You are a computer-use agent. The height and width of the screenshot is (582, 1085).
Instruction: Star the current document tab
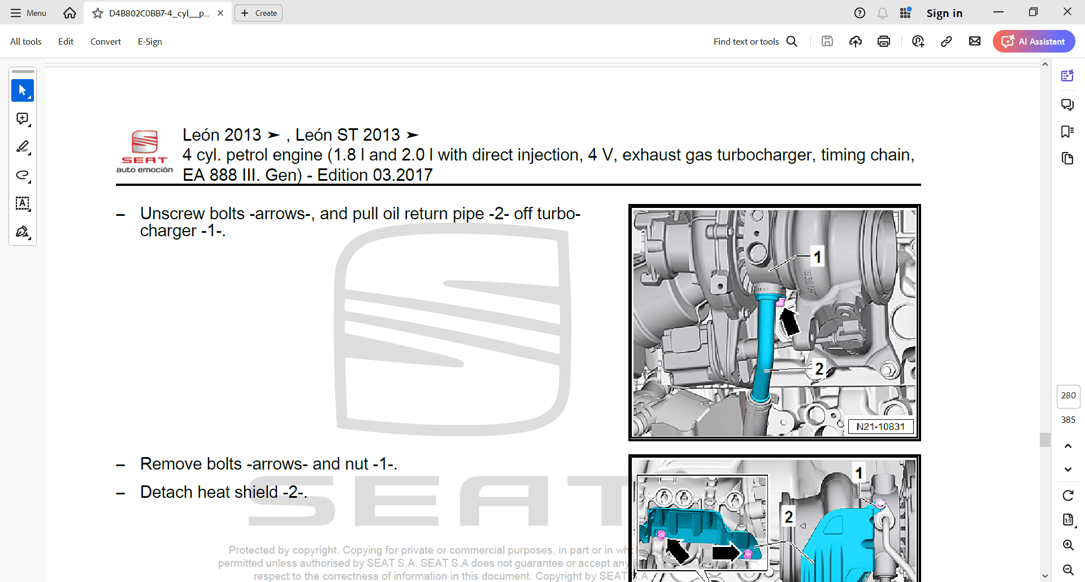(x=98, y=13)
